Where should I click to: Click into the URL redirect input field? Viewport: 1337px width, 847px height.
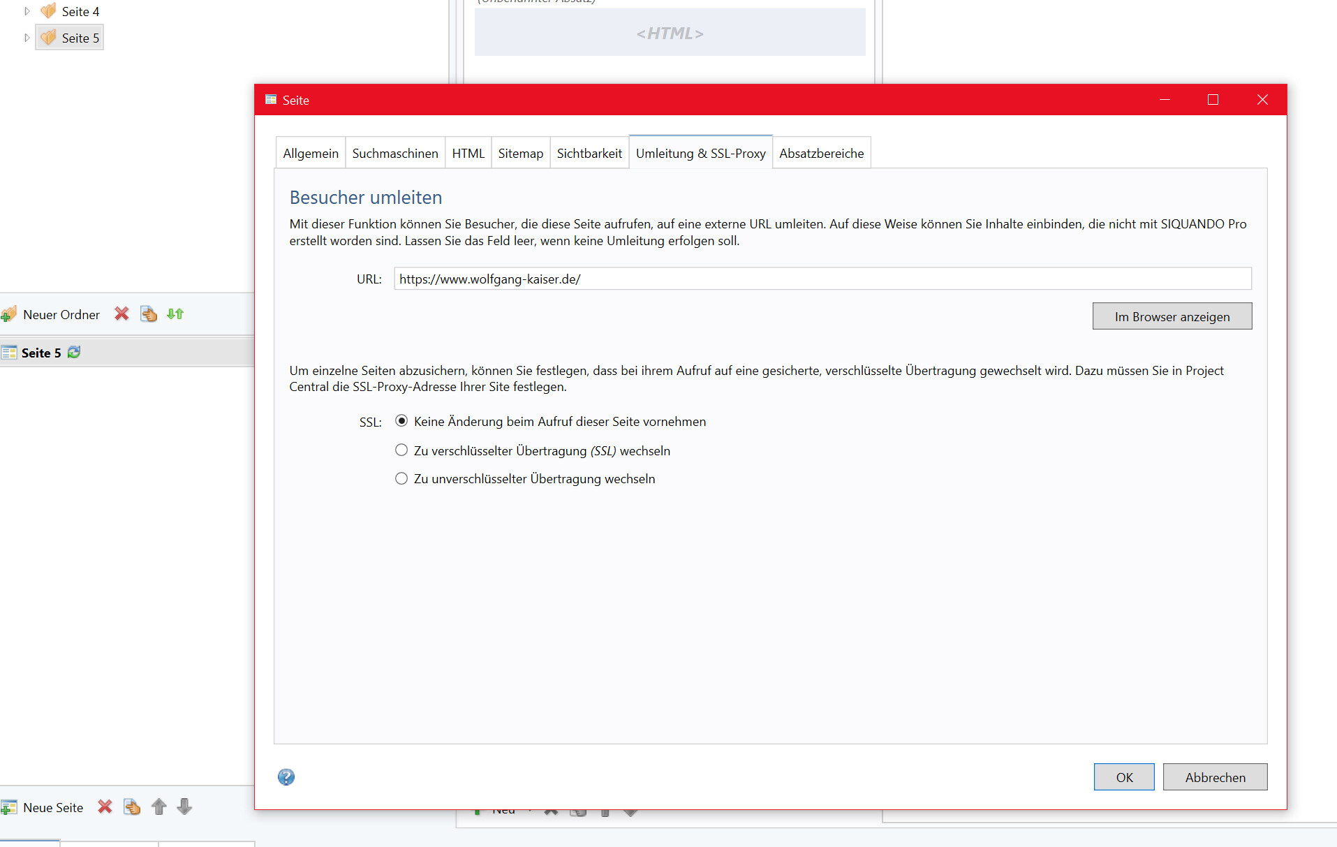(x=822, y=279)
